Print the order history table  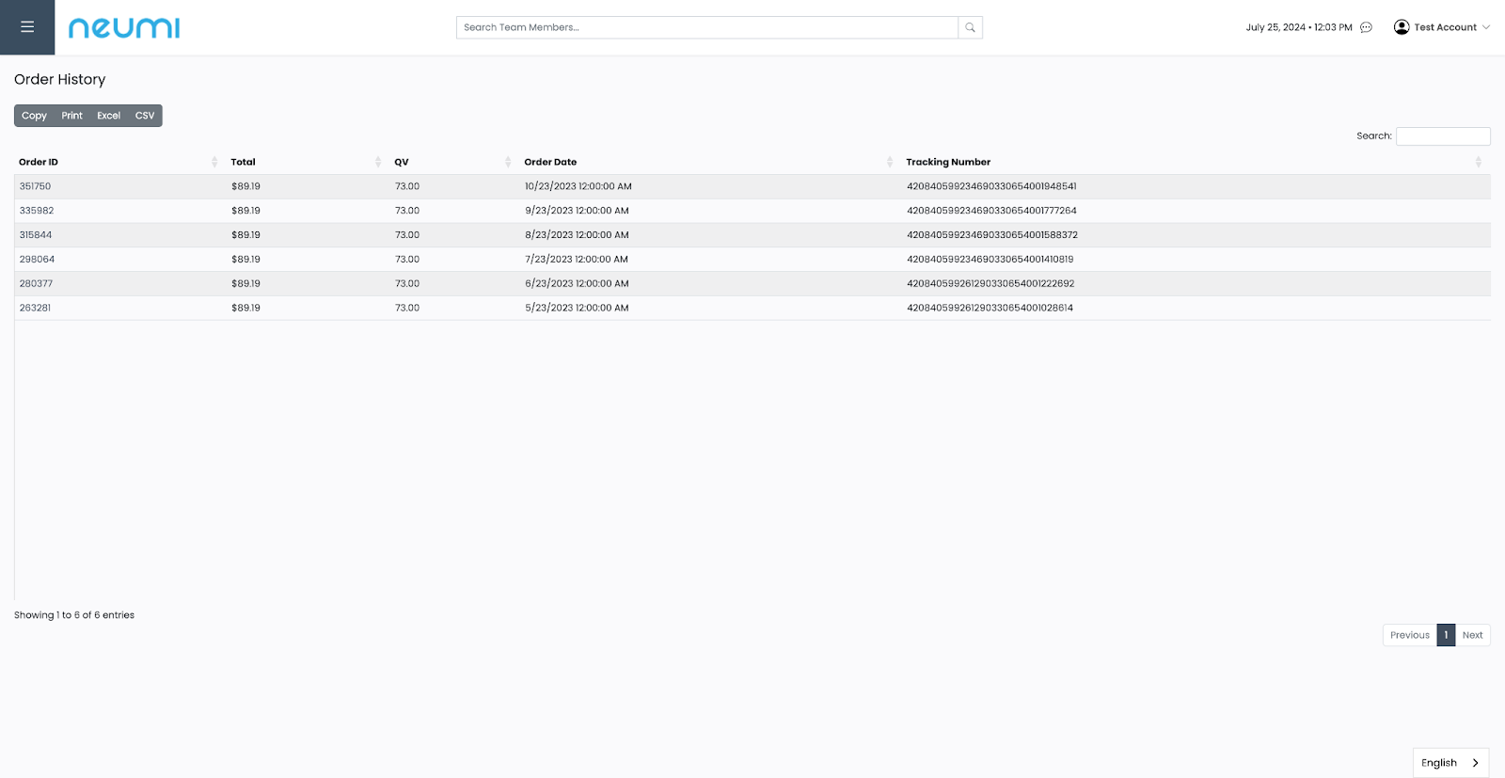click(72, 116)
